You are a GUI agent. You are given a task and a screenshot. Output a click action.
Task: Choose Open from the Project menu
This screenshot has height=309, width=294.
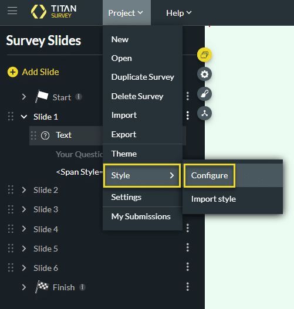pyautogui.click(x=143, y=58)
